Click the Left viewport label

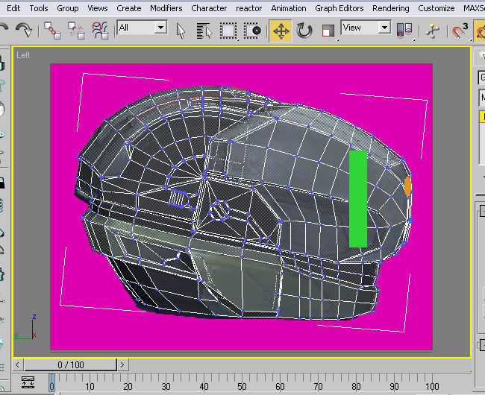pyautogui.click(x=23, y=55)
